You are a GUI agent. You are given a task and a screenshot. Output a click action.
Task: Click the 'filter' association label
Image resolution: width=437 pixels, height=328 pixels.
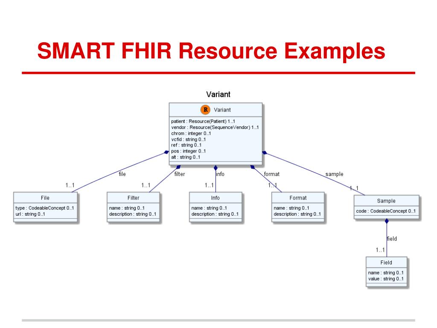180,174
